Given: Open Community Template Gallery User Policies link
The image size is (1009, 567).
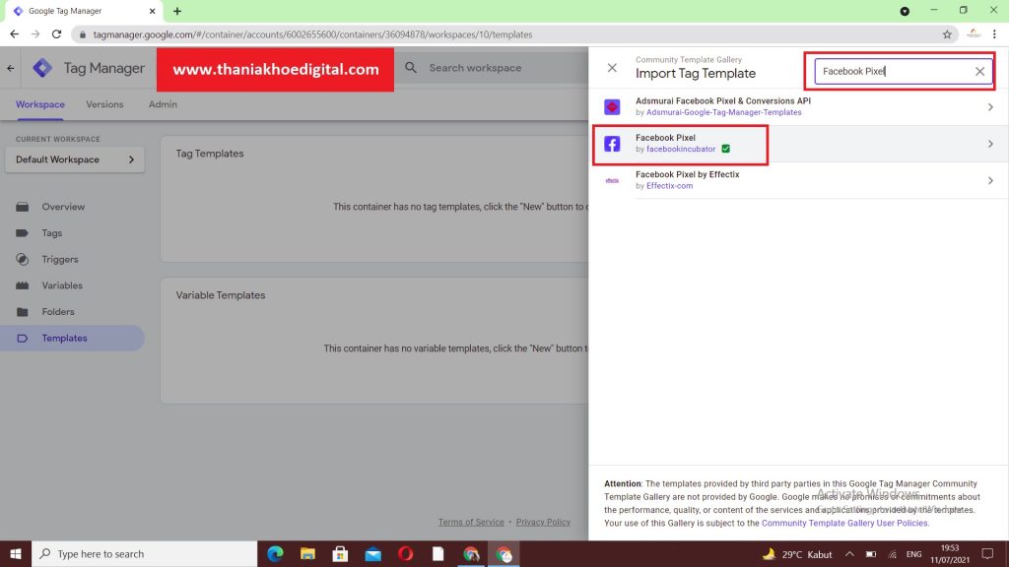Looking at the screenshot, I should pos(844,524).
